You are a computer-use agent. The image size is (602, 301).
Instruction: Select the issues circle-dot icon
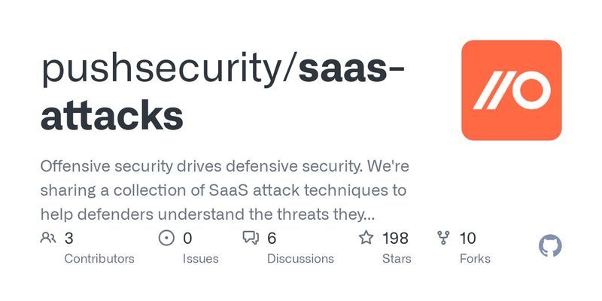(x=166, y=238)
